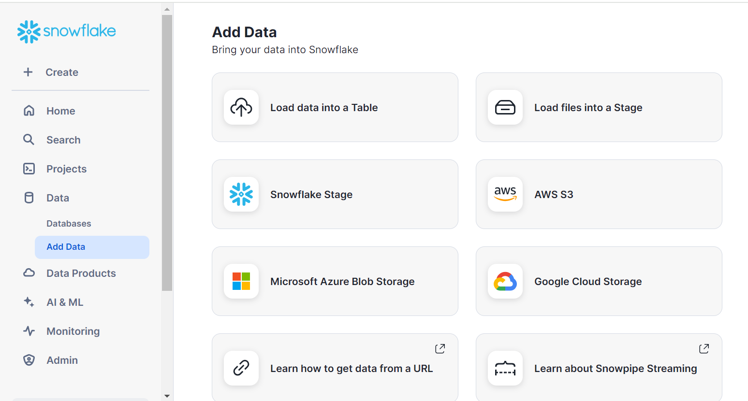Click the Search magnifier icon
The image size is (748, 401).
[29, 140]
